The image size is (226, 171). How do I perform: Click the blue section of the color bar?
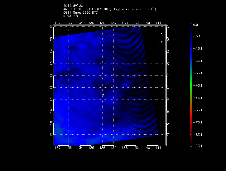(191, 50)
